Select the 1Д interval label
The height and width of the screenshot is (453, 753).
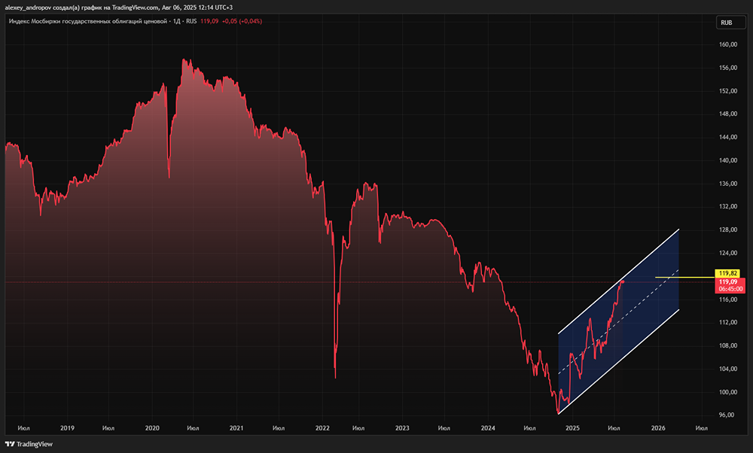pos(176,21)
